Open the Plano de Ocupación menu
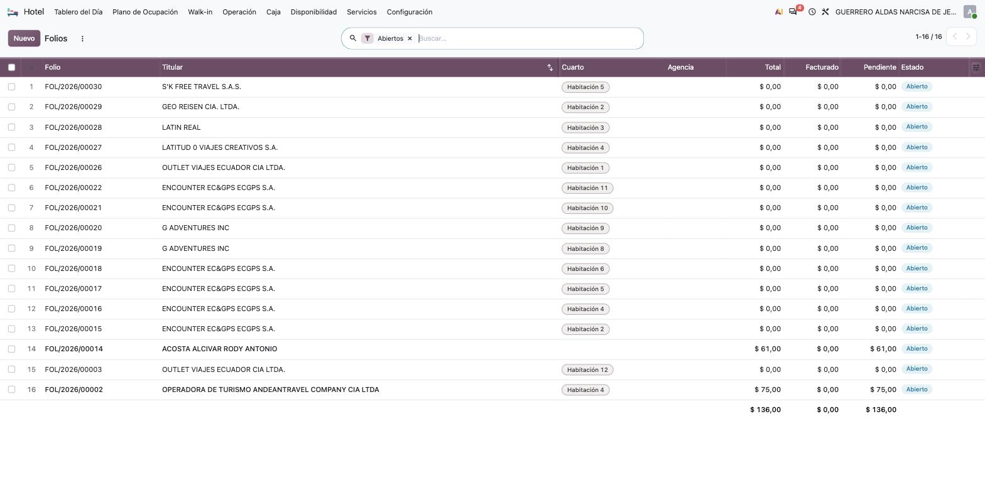Screen dimensions: 985x483 point(145,12)
